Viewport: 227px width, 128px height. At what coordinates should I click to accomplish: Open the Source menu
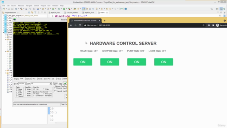point(14,6)
